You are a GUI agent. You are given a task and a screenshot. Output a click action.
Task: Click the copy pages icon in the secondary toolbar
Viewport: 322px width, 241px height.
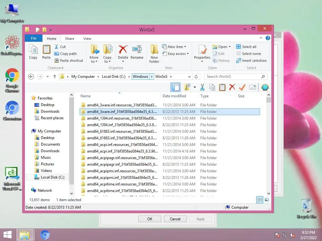[x=212, y=87]
